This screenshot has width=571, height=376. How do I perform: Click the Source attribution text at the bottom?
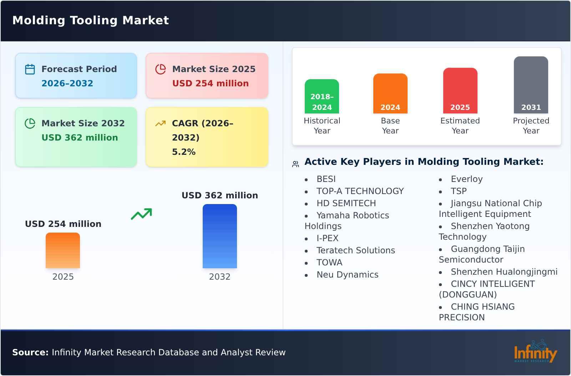coord(149,352)
